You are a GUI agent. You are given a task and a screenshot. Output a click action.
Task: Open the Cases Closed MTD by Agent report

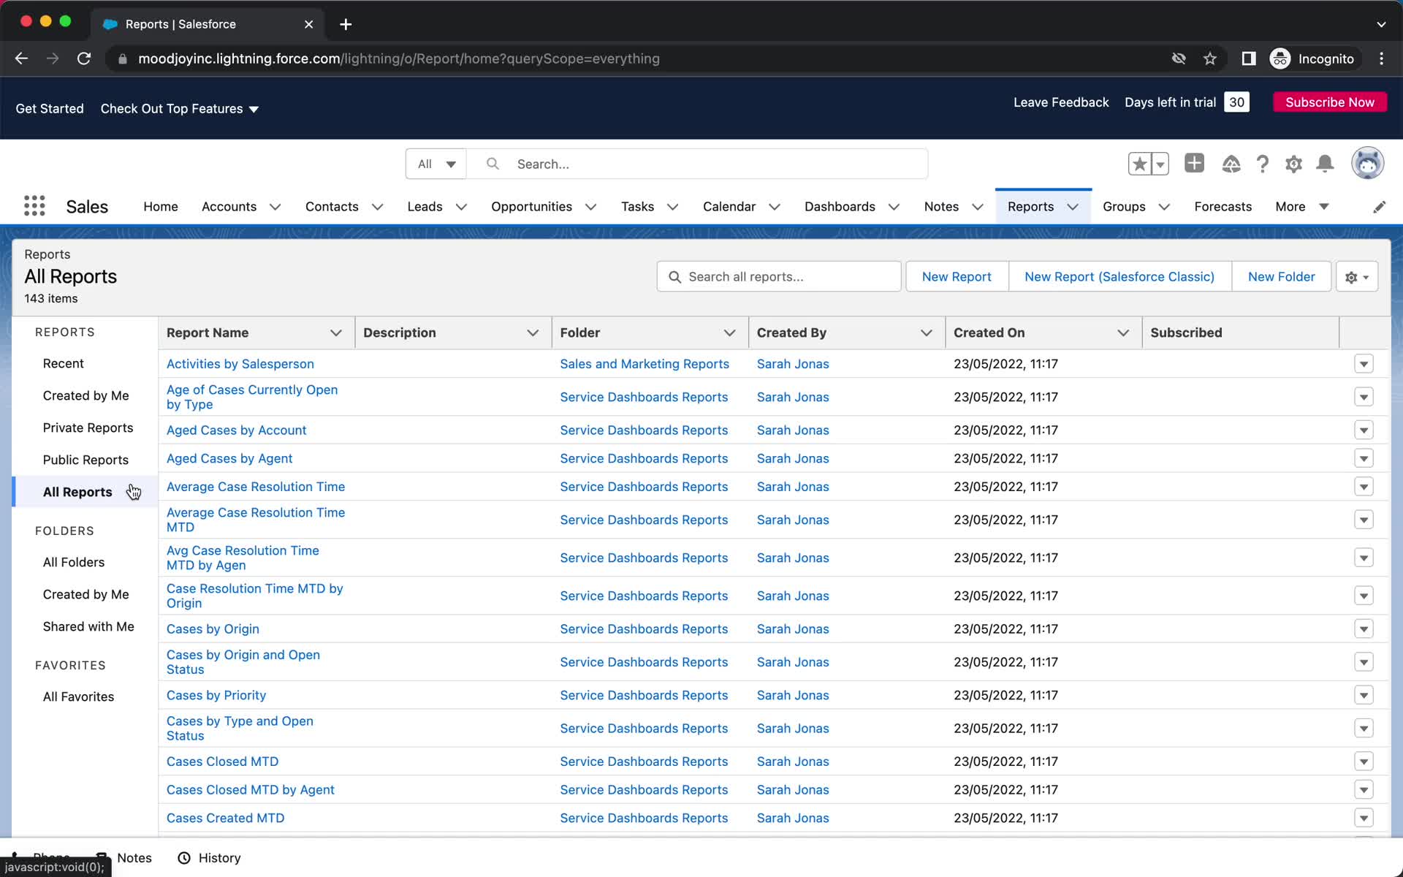pos(251,790)
